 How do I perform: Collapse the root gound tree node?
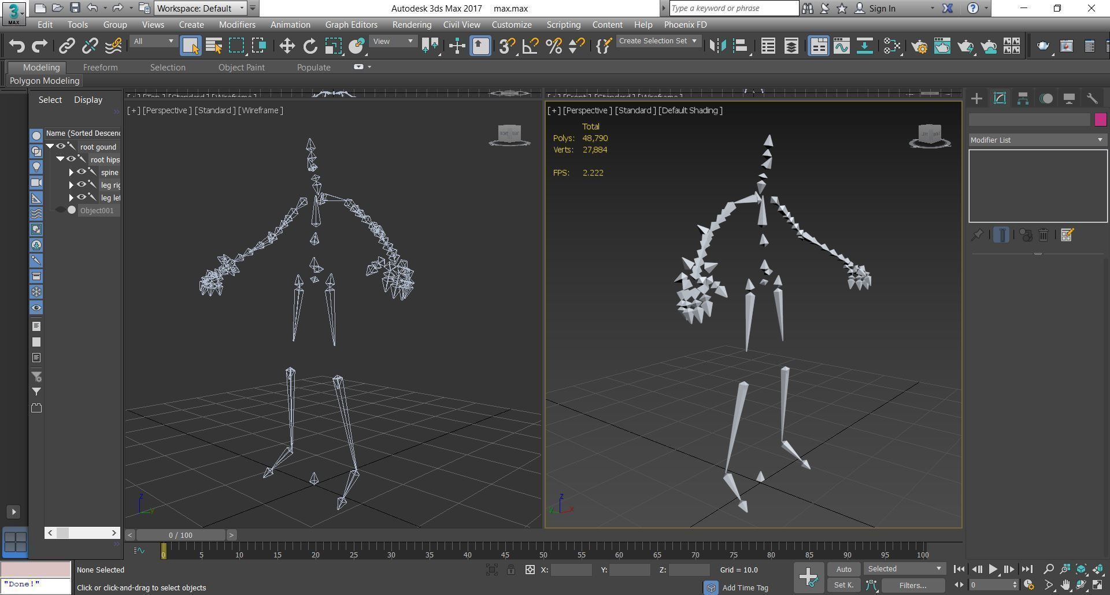pos(50,147)
